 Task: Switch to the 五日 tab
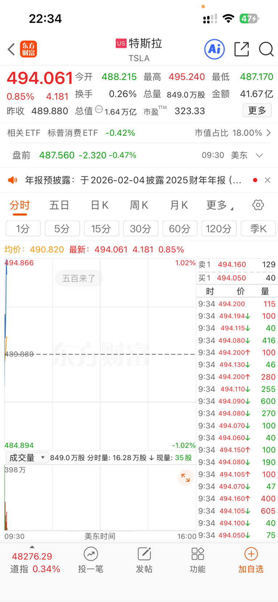click(x=59, y=205)
